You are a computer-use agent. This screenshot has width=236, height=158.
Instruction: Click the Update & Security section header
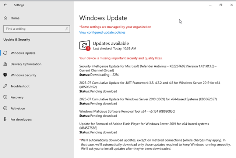click(x=17, y=40)
